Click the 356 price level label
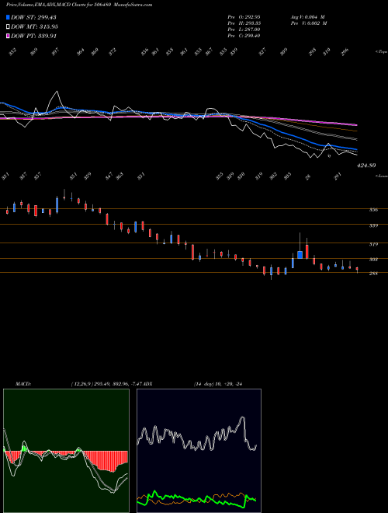The height and width of the screenshot is (513, 388). (x=373, y=210)
